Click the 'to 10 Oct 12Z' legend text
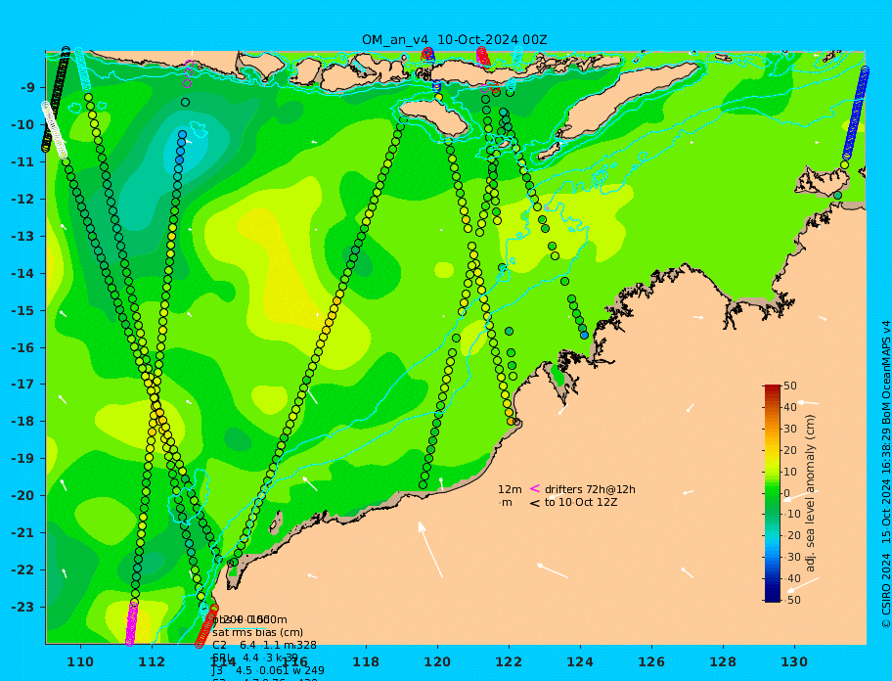The image size is (892, 681). point(581,502)
